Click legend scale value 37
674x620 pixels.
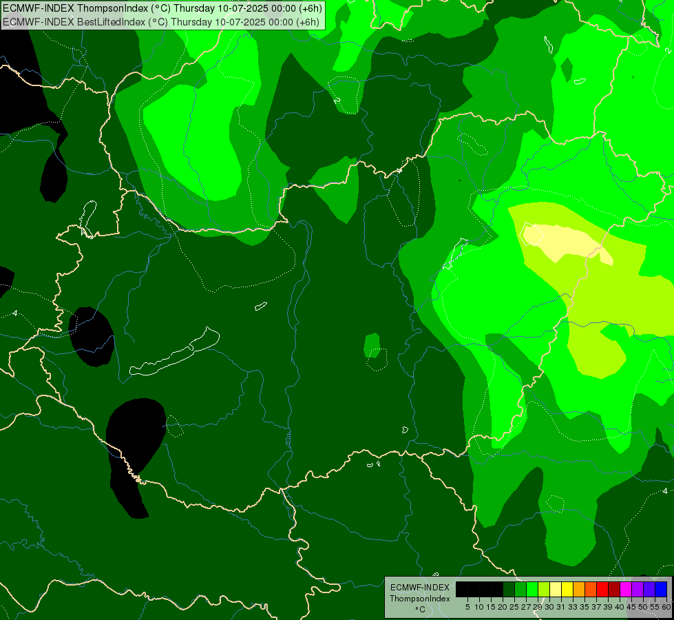[x=597, y=607]
